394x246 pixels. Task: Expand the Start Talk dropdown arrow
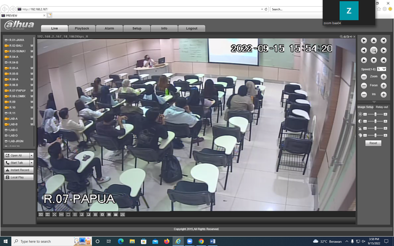tap(31, 162)
